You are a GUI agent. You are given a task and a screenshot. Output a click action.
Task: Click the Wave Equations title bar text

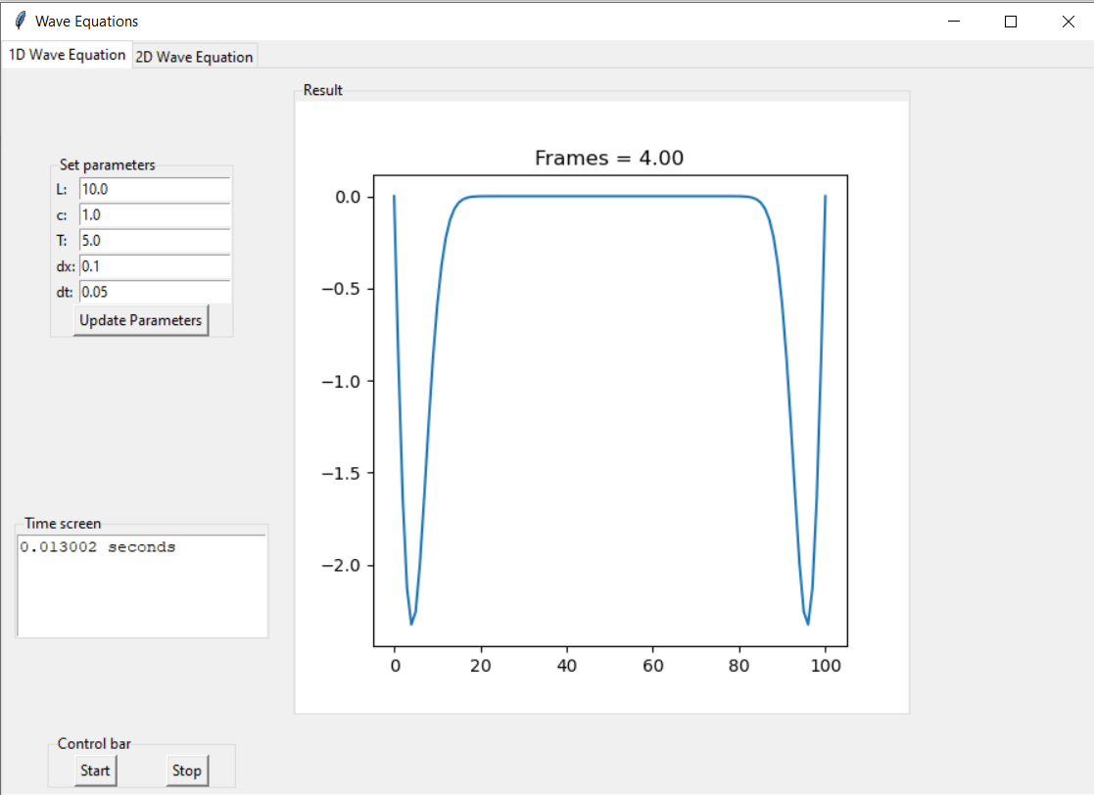coord(86,20)
